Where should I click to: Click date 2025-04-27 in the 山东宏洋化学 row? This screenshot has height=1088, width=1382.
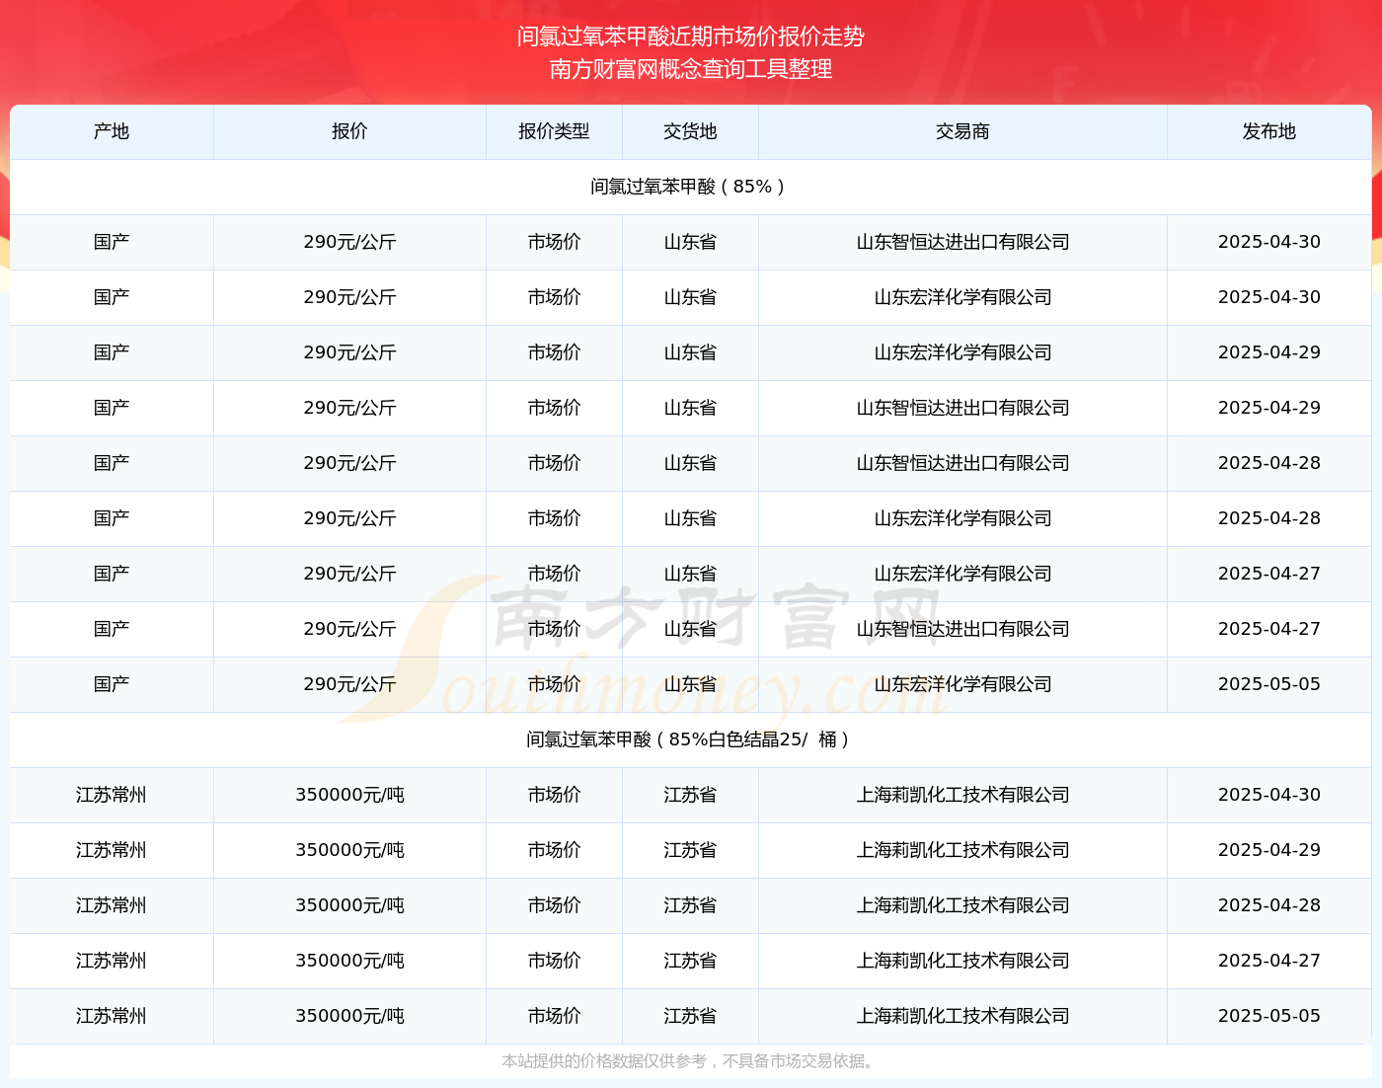(x=1268, y=574)
